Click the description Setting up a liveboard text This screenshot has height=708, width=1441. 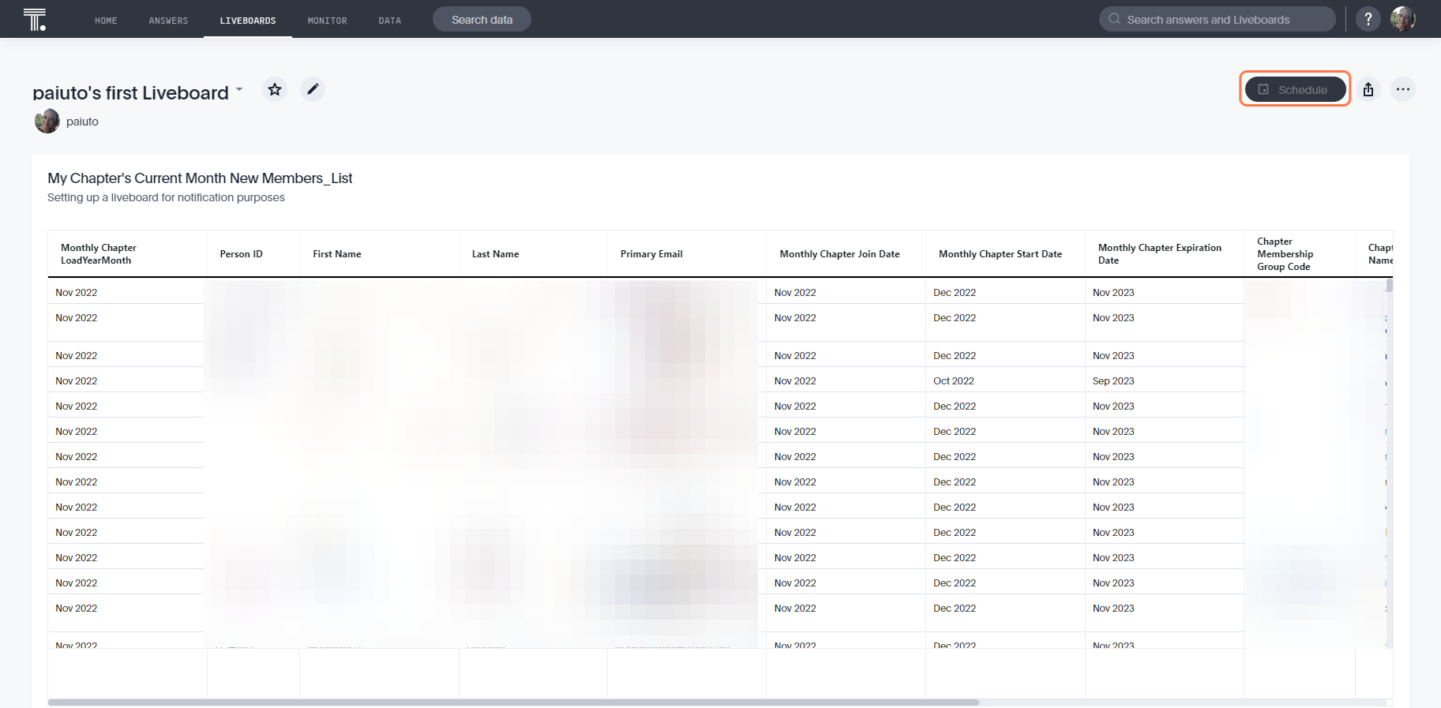(166, 197)
